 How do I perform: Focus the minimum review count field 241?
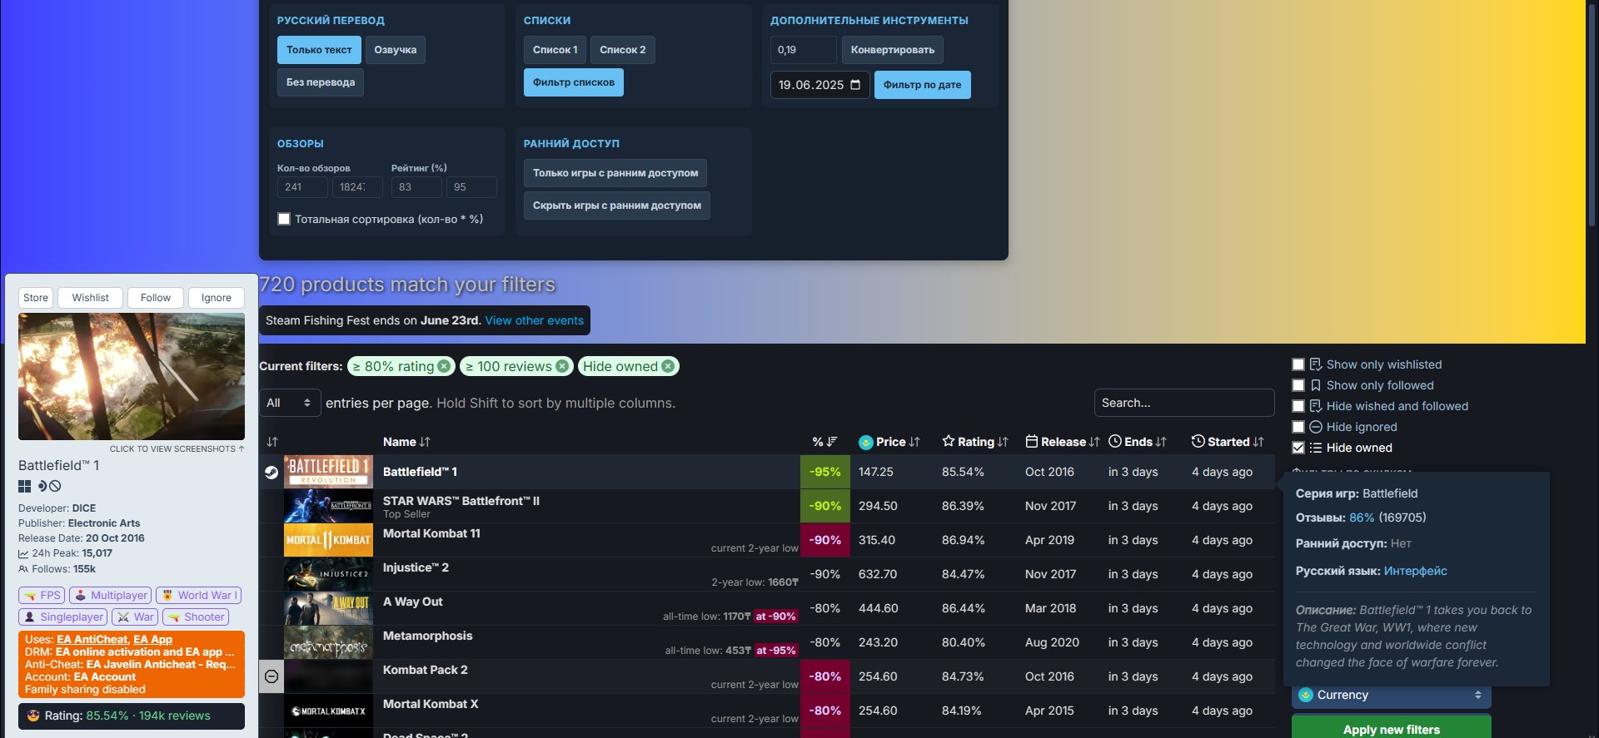302,187
